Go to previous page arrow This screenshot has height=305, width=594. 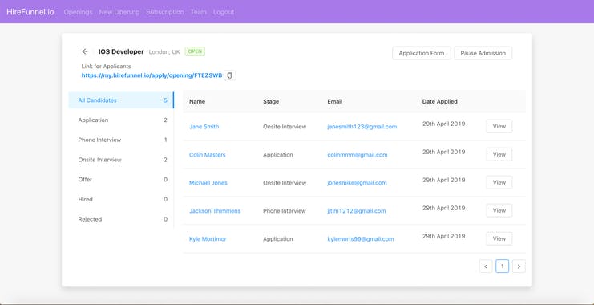486,266
